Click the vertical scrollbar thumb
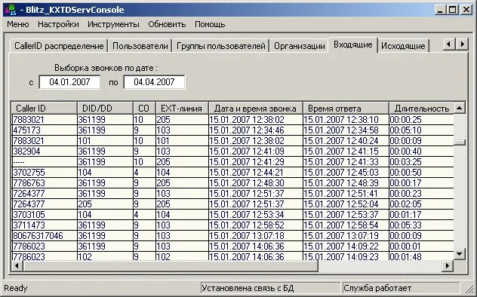 [460, 142]
